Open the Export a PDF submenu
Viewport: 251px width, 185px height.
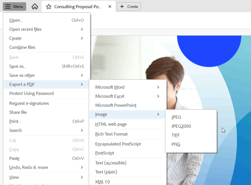(46, 84)
